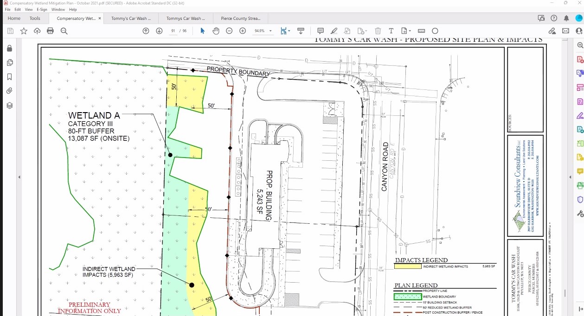584x316 pixels.
Task: Go to the Home view
Action: pyautogui.click(x=14, y=19)
